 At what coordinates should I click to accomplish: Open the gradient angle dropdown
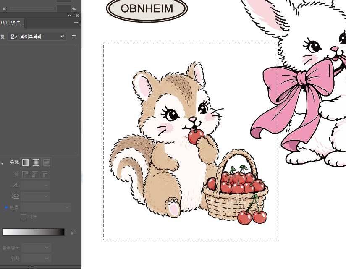(x=36, y=185)
